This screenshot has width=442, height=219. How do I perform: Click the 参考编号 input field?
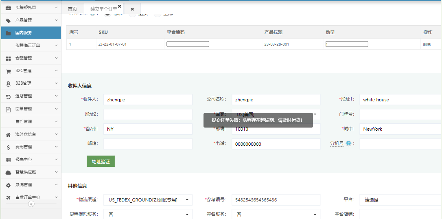(x=276, y=200)
